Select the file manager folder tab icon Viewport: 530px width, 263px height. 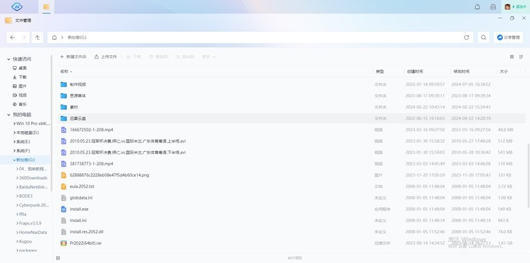[46, 7]
